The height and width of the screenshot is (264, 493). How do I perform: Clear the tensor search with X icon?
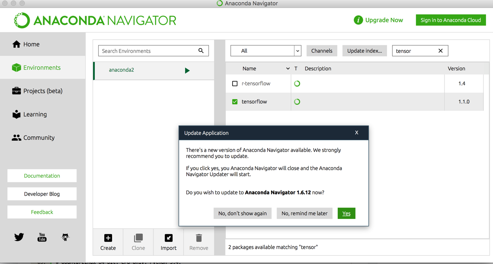[x=441, y=51]
